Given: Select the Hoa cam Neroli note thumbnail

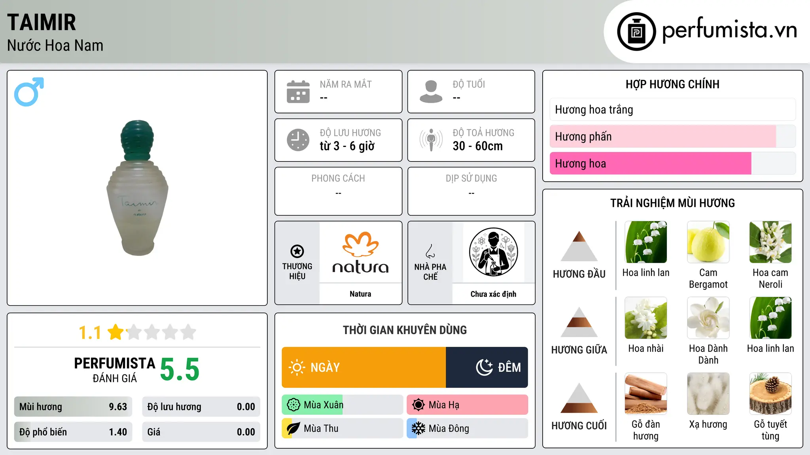Looking at the screenshot, I should click(x=770, y=242).
